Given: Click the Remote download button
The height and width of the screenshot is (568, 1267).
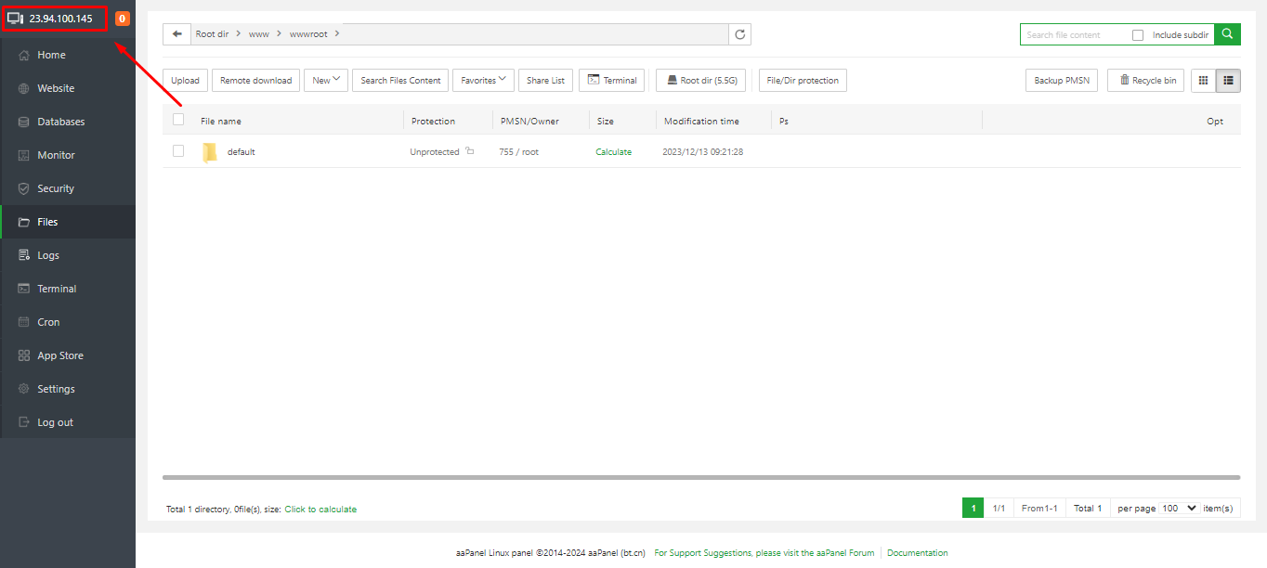Looking at the screenshot, I should click(255, 81).
